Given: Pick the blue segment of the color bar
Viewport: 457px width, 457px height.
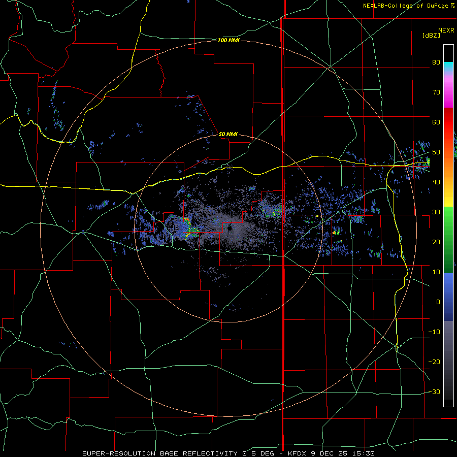Looking at the screenshot, I should 448,297.
